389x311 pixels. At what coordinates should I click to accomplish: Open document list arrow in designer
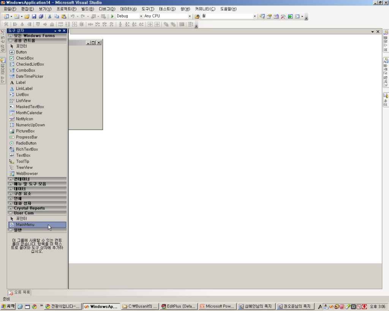(372, 32)
